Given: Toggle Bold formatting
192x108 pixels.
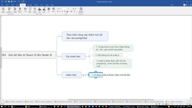Looking at the screenshot, I should pos(58,11).
